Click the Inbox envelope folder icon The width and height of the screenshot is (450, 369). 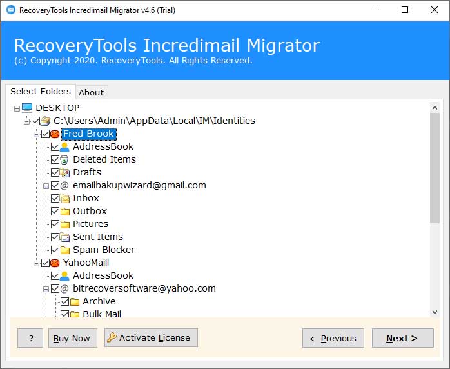pyautogui.click(x=64, y=199)
